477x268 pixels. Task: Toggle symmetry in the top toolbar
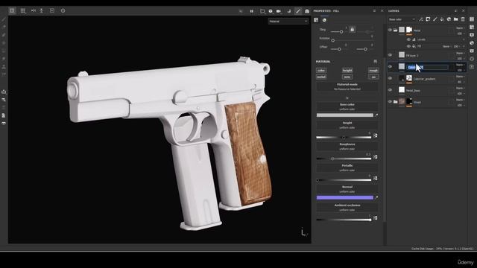click(34, 10)
